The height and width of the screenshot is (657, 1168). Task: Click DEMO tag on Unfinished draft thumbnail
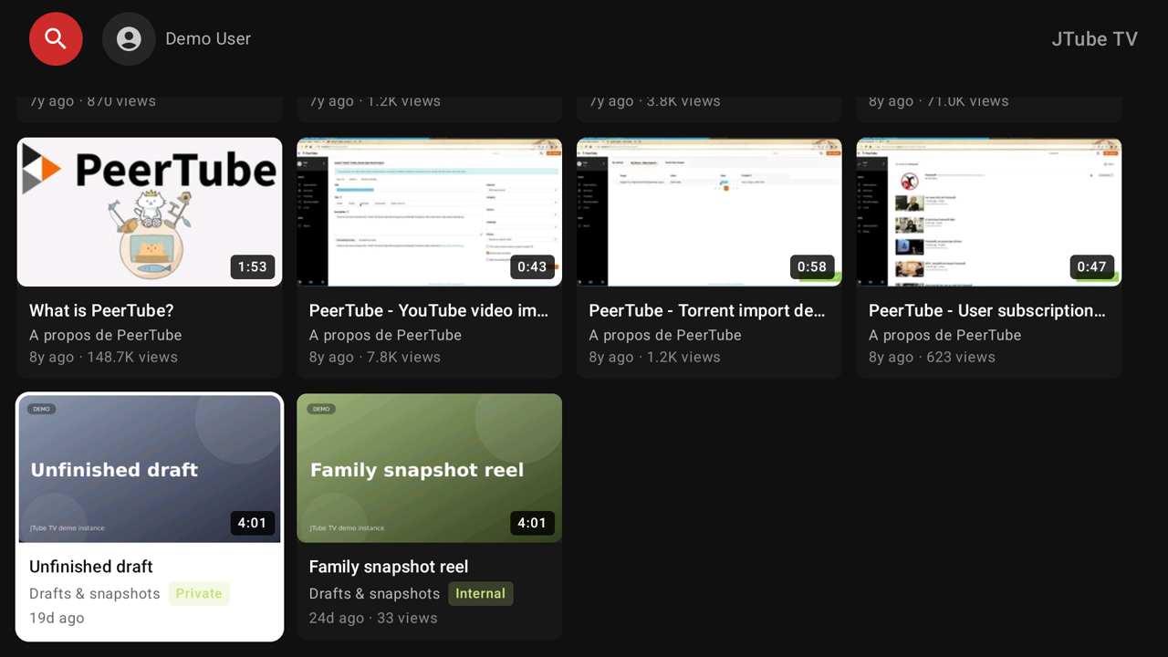tap(41, 409)
